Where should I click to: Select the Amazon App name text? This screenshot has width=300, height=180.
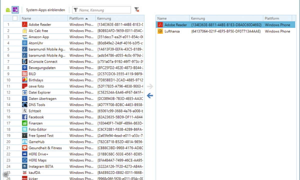coord(39,37)
